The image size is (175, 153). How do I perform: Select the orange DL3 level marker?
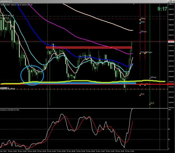coord(140,95)
